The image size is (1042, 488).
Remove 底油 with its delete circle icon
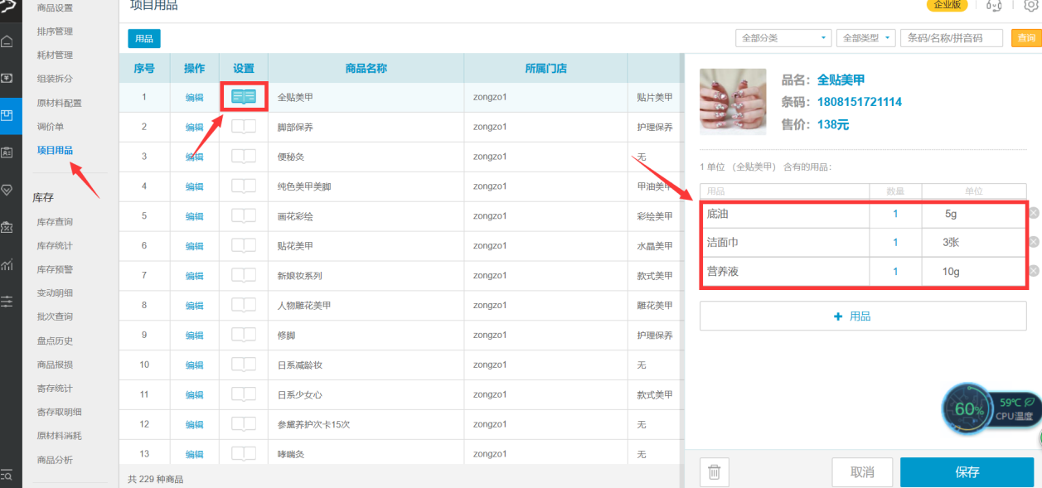[x=1033, y=213]
